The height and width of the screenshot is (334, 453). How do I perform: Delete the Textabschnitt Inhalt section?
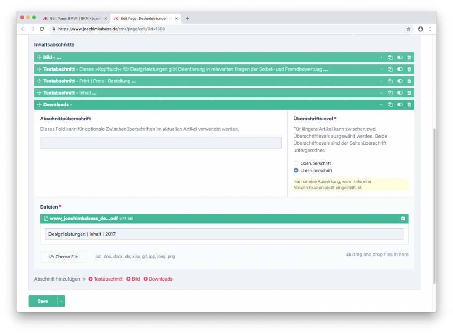(409, 93)
